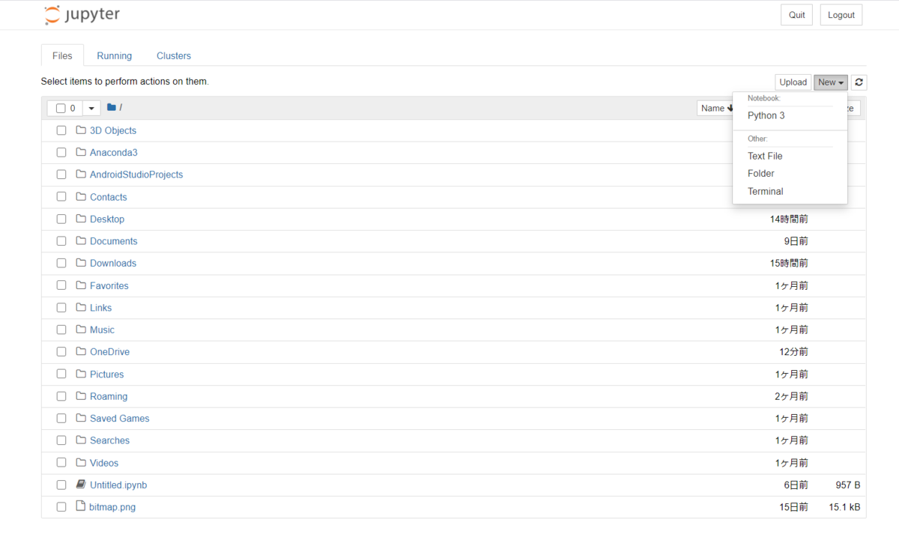Open the bitmap.png file link
This screenshot has width=899, height=537.
(x=112, y=507)
